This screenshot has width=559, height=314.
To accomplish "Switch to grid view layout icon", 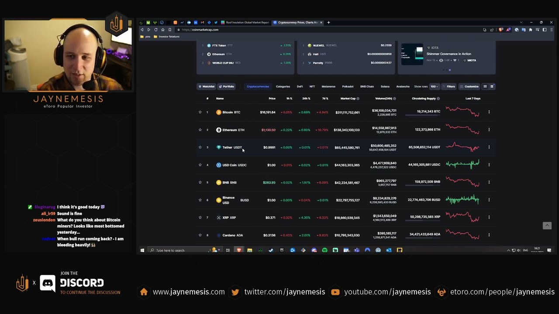I will coord(492,86).
